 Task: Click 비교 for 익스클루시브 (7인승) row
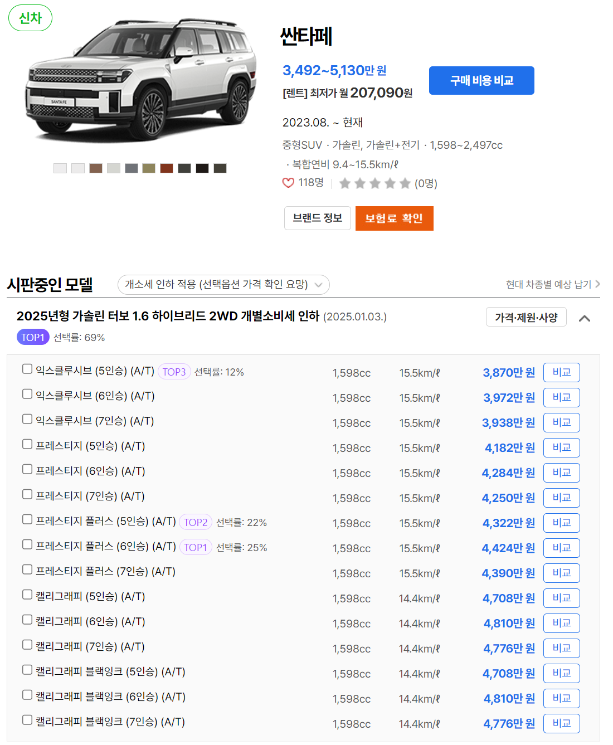tap(562, 422)
